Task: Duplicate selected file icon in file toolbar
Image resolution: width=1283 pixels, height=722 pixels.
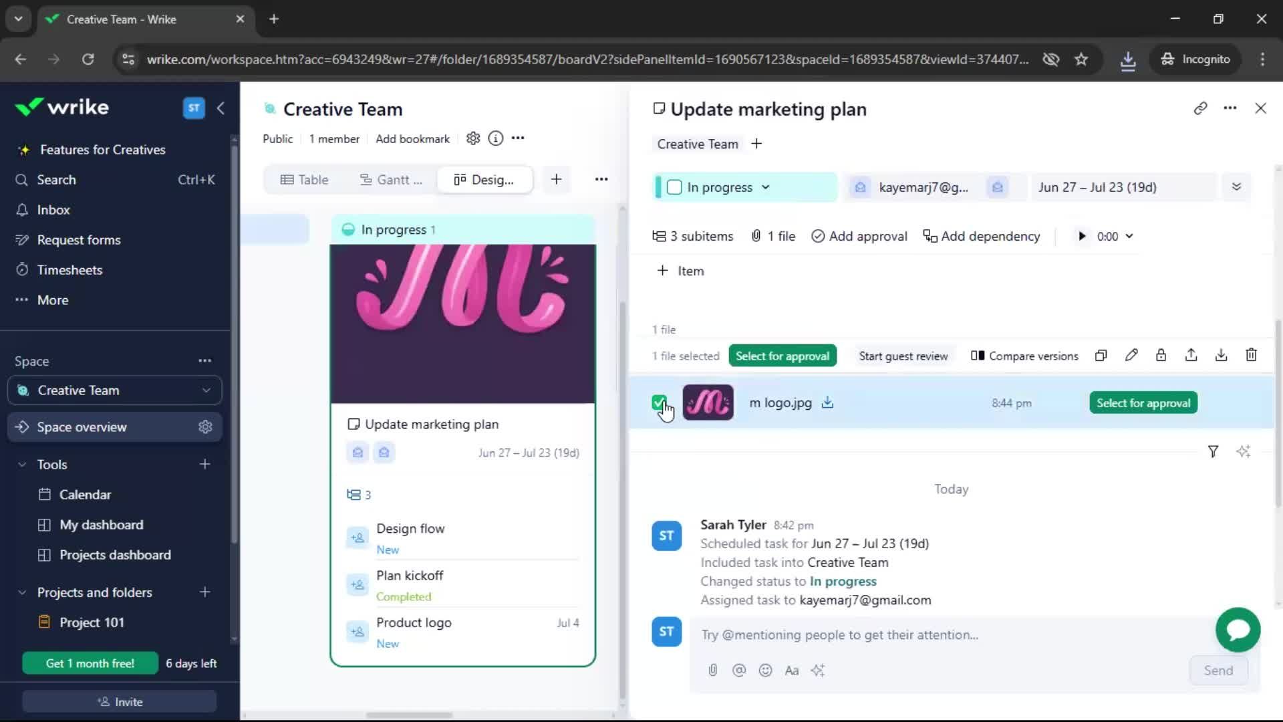Action: click(x=1101, y=356)
